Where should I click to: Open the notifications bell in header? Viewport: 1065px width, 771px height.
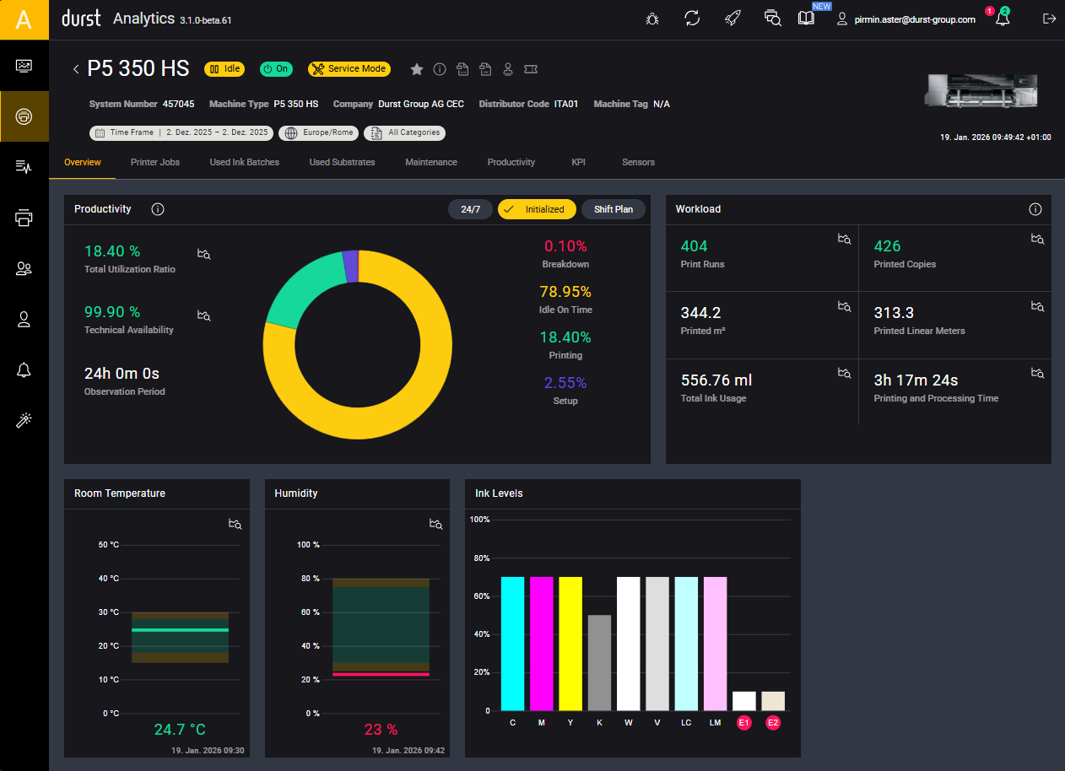tap(1003, 19)
